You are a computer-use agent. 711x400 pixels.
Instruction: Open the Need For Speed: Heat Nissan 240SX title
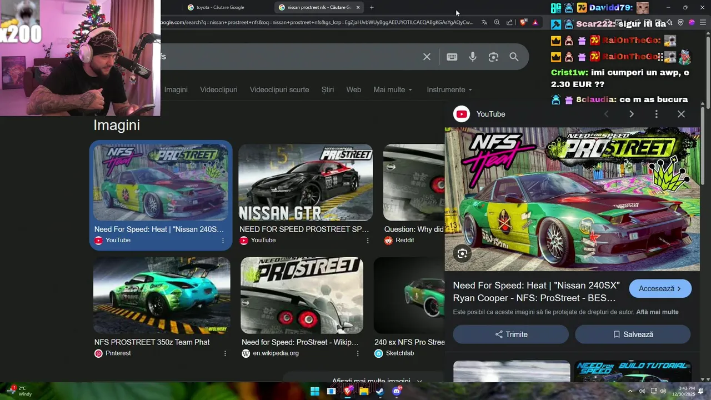536,292
